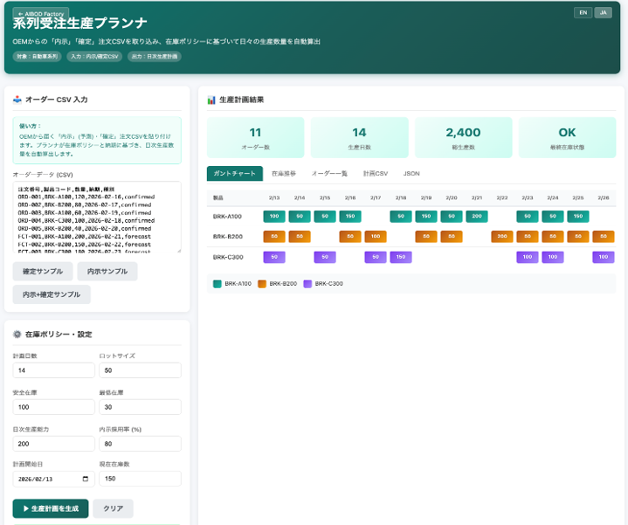Click the クリア button
The image size is (628, 525).
pos(113,508)
